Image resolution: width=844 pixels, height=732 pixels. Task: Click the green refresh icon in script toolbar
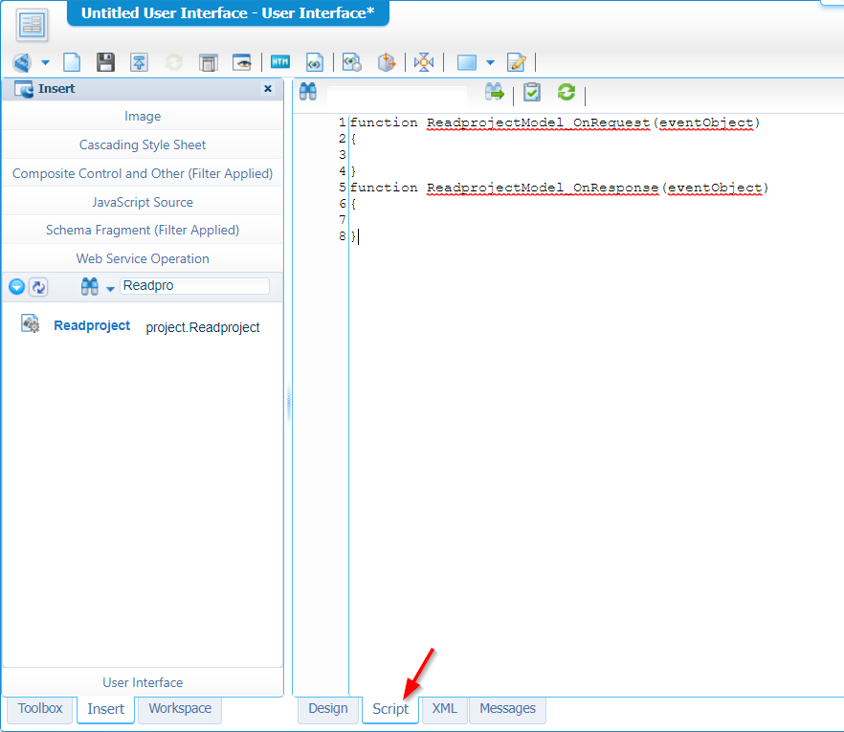[x=566, y=92]
